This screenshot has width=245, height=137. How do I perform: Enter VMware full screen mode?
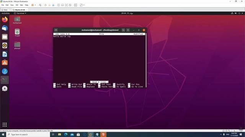[66, 5]
